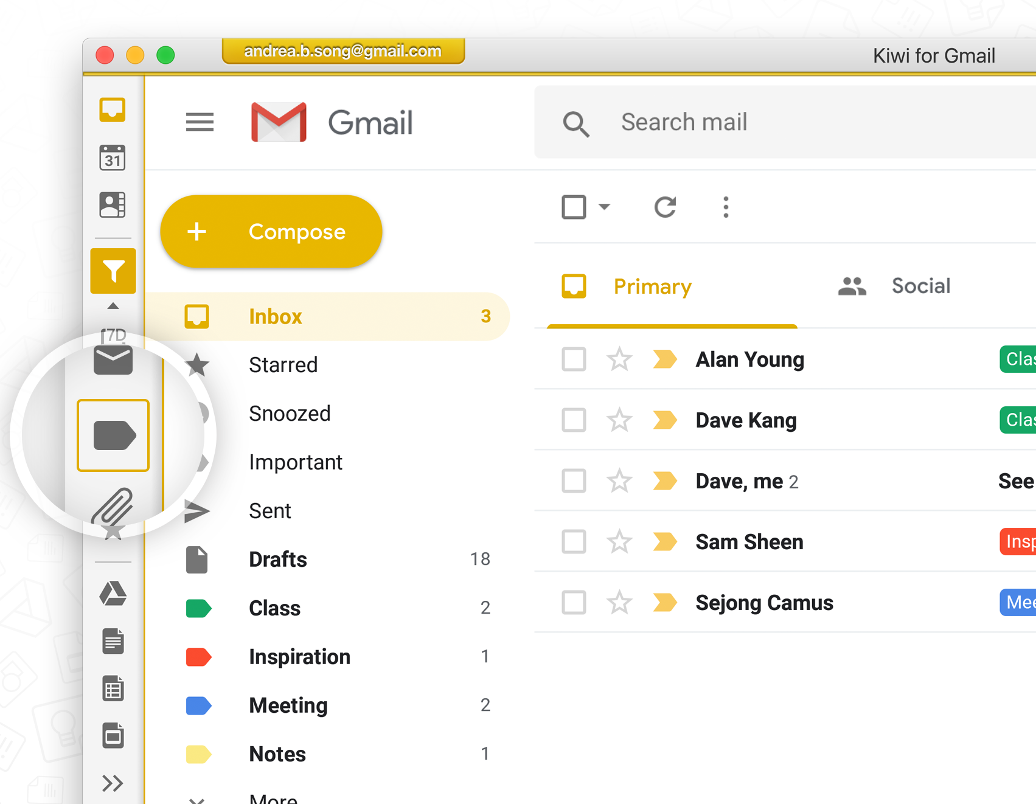Image resolution: width=1036 pixels, height=804 pixels.
Task: Click the search magnifier icon
Action: point(575,124)
